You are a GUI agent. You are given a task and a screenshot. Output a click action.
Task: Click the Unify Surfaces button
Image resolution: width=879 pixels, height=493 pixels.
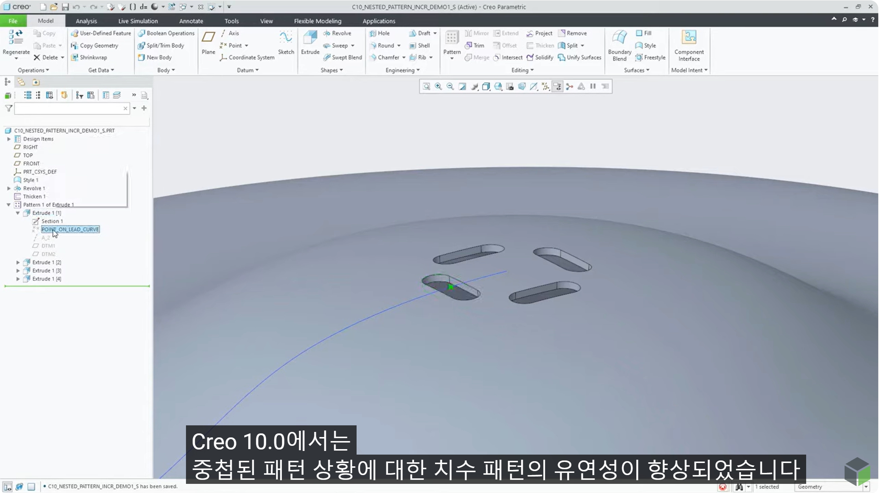pyautogui.click(x=580, y=57)
